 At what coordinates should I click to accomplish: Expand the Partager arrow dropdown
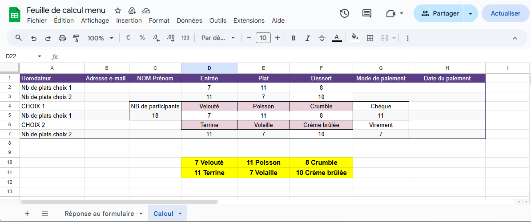[x=471, y=13]
